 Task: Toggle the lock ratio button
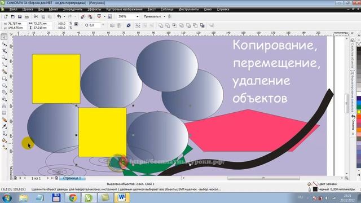pos(76,24)
